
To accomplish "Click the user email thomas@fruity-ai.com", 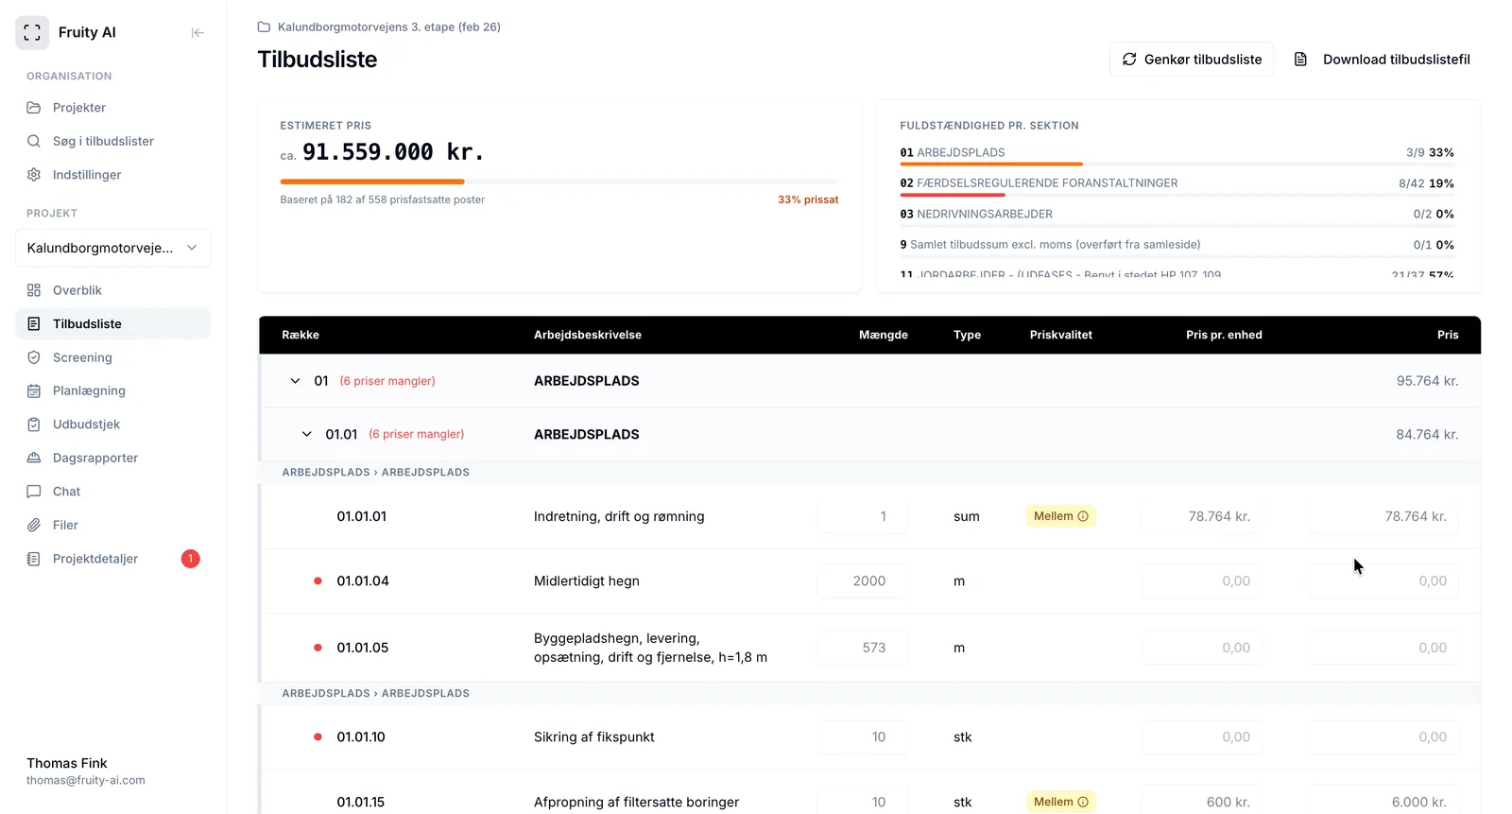I will point(86,781).
